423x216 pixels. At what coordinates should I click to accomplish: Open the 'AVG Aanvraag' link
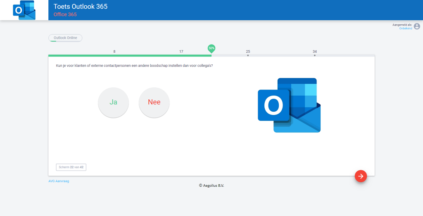59,181
